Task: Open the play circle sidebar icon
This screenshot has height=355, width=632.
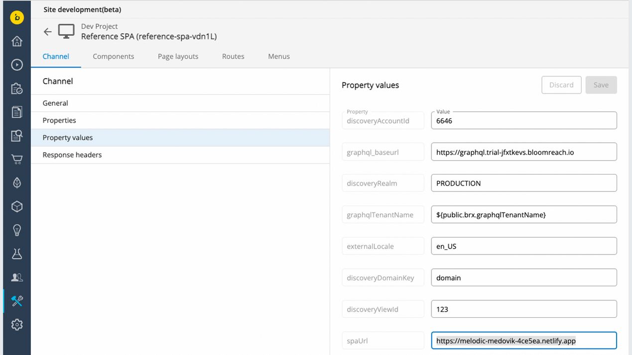Action: pyautogui.click(x=17, y=65)
